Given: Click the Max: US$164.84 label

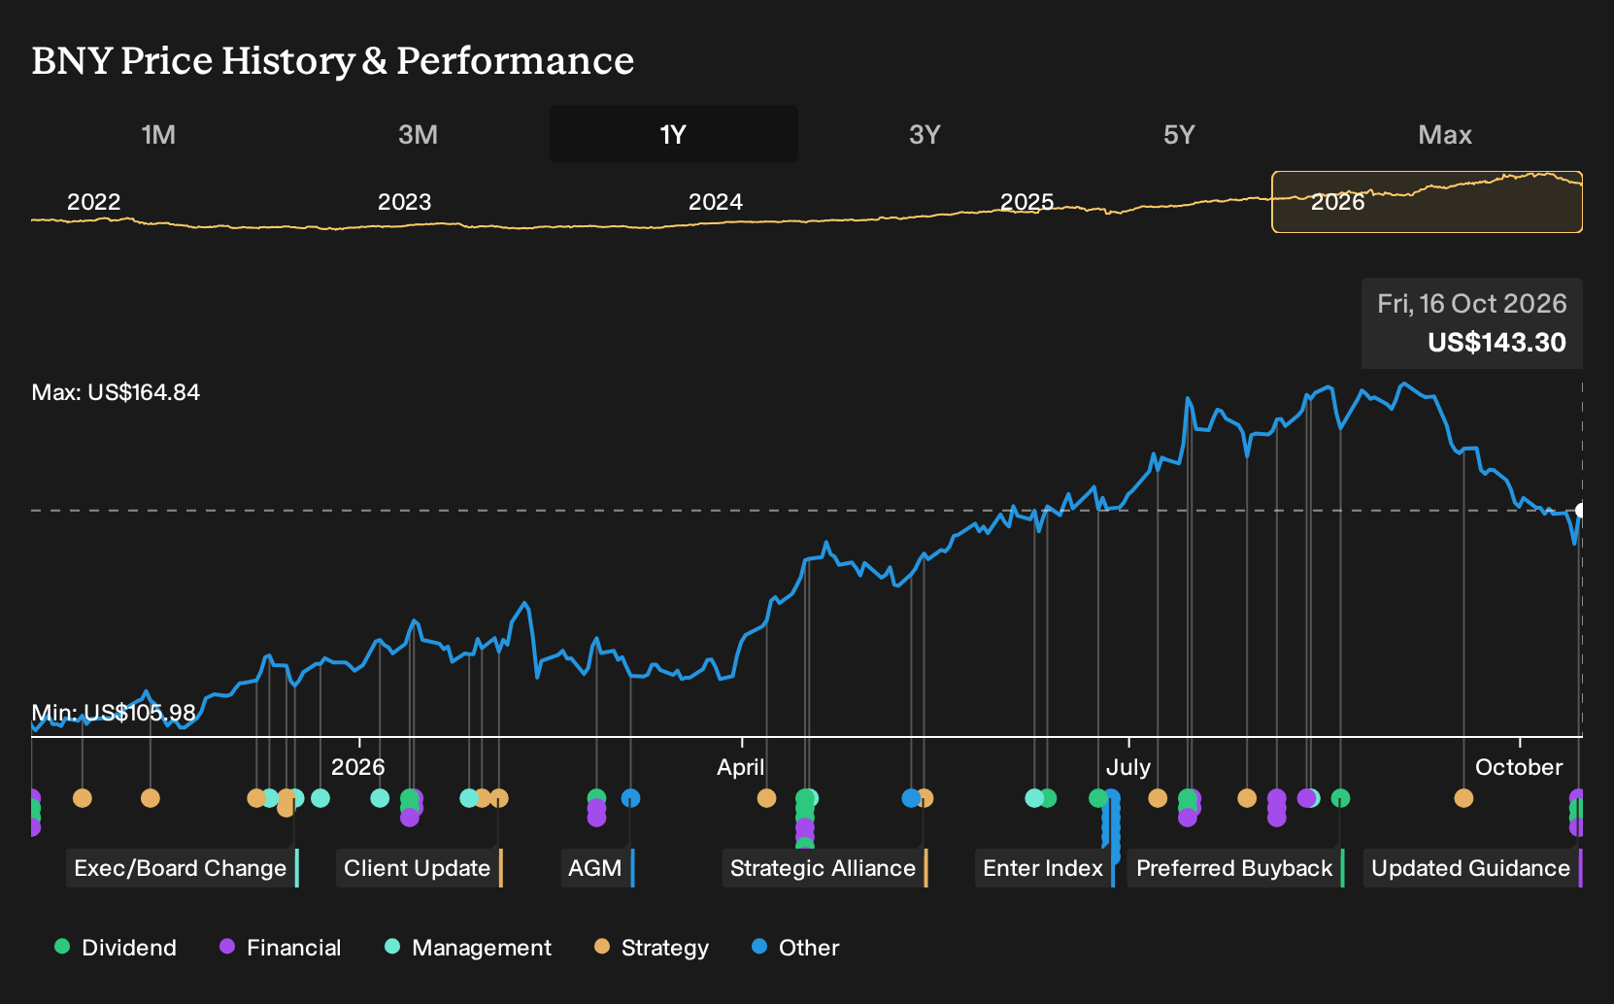Looking at the screenshot, I should point(116,392).
